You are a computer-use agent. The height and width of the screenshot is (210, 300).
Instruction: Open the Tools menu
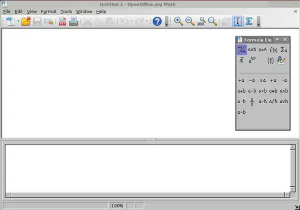(x=66, y=12)
